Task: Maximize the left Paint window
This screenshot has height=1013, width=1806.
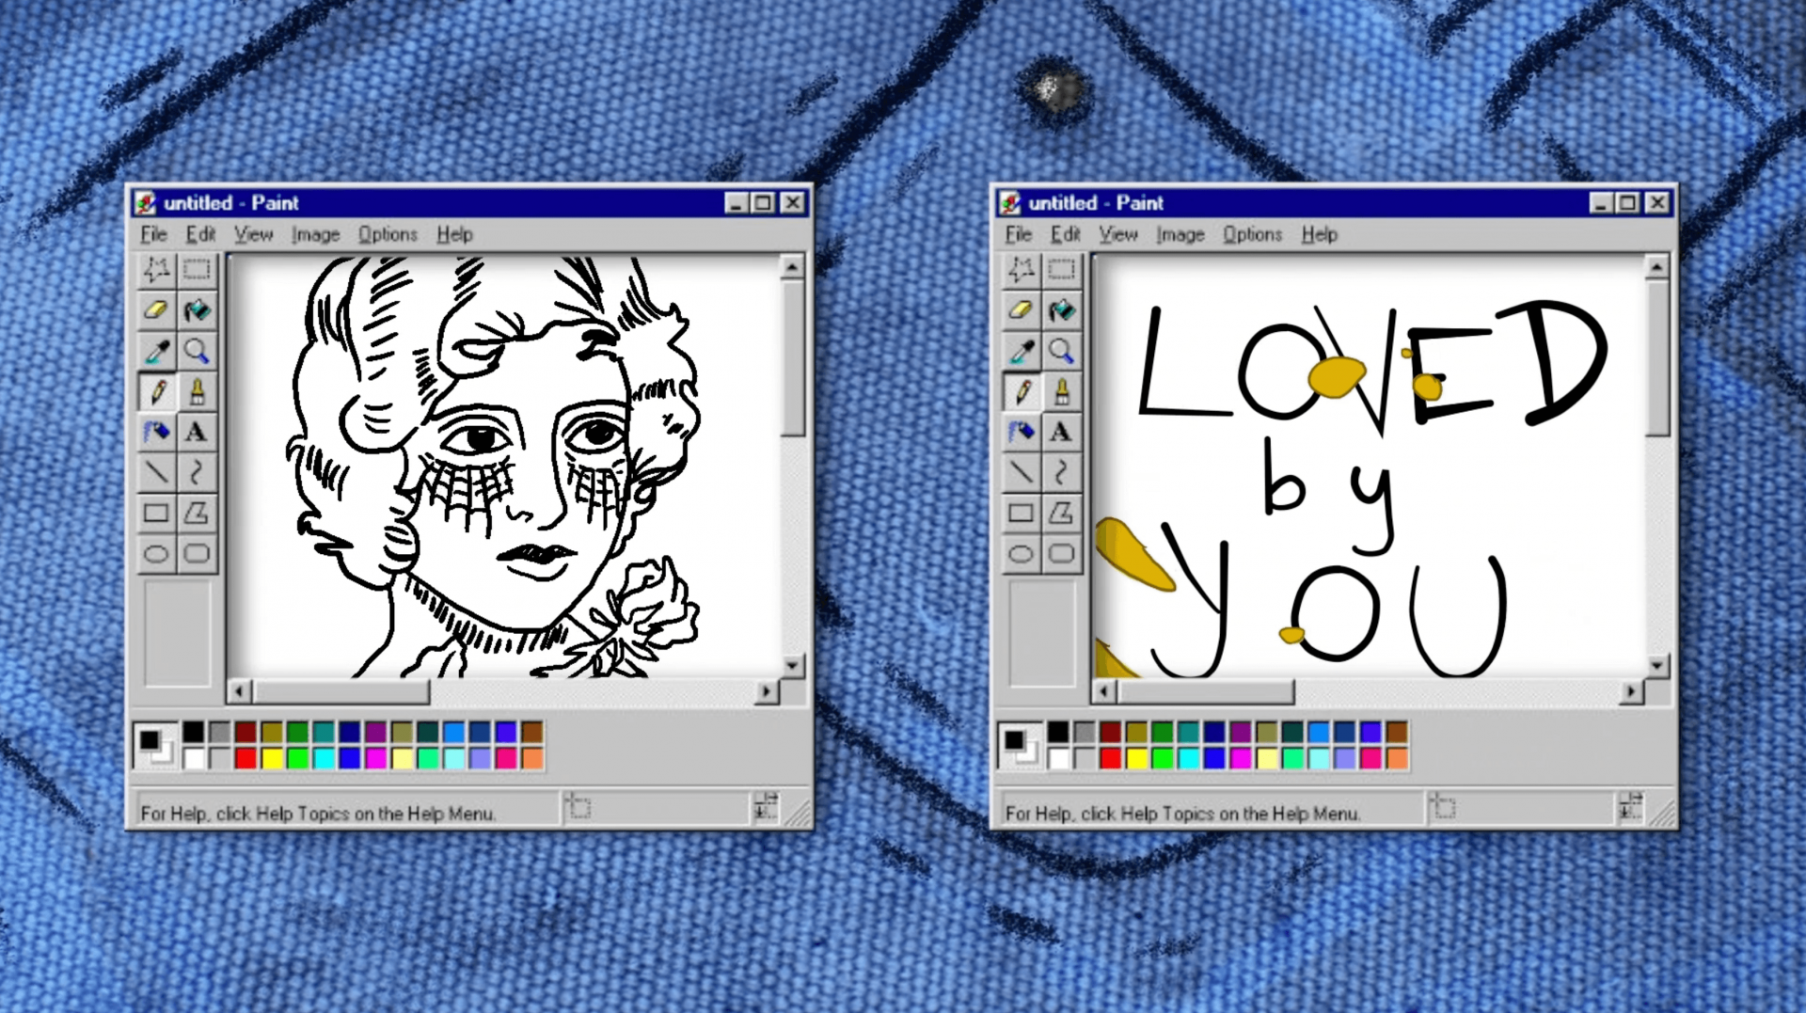Action: pos(764,203)
